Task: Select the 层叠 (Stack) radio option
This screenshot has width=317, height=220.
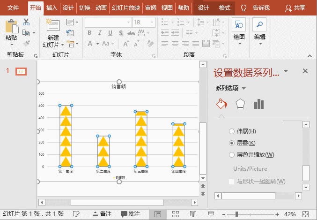Action: 232,143
